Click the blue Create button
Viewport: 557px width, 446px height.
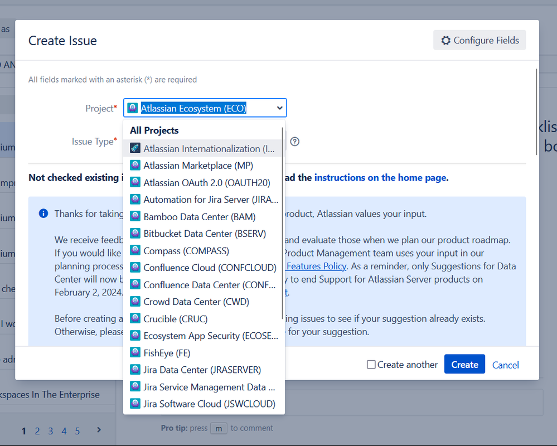(464, 364)
